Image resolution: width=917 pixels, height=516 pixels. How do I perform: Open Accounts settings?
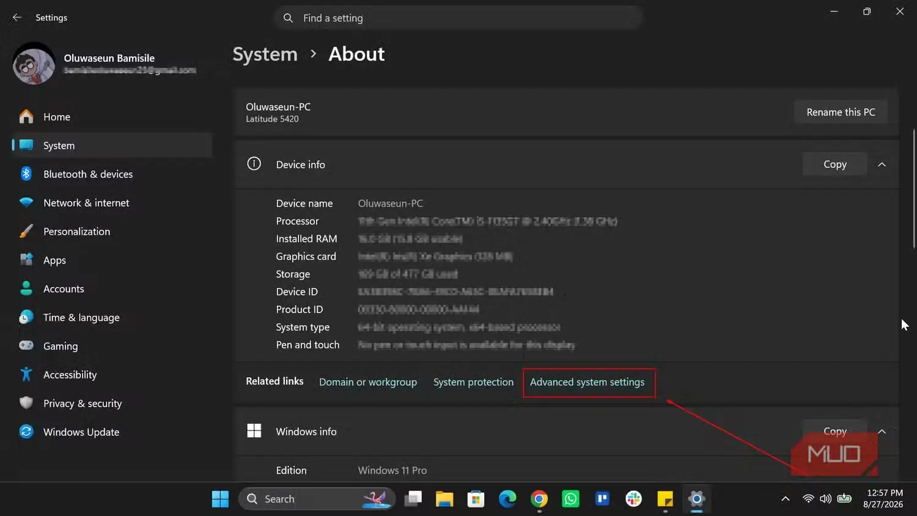pyautogui.click(x=111, y=289)
